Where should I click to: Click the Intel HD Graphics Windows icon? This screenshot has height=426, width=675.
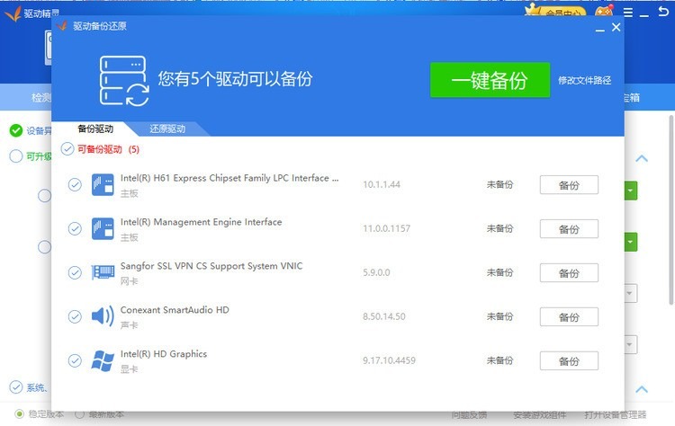click(x=103, y=360)
